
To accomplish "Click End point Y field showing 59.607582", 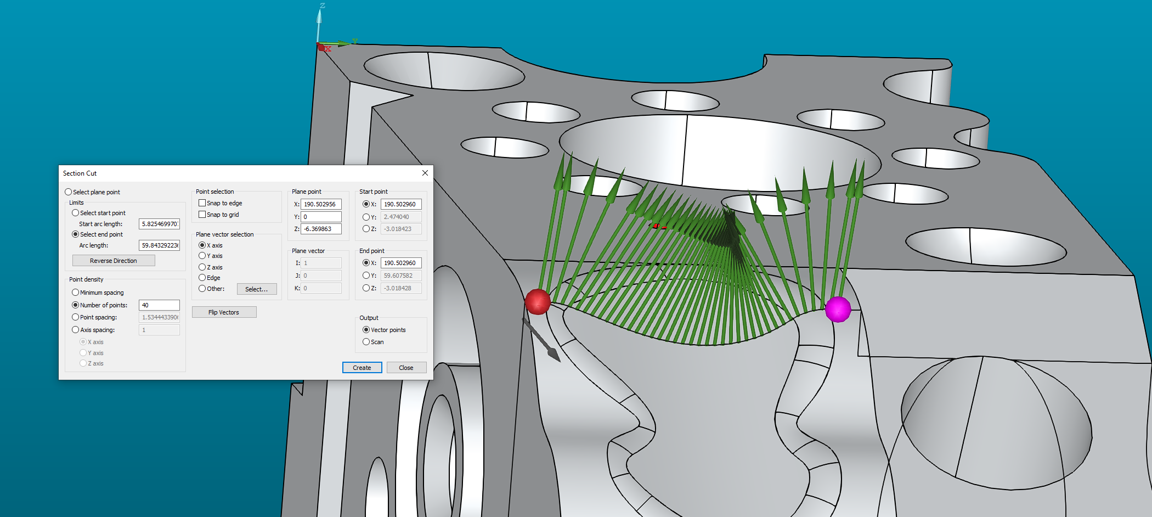I will point(401,276).
